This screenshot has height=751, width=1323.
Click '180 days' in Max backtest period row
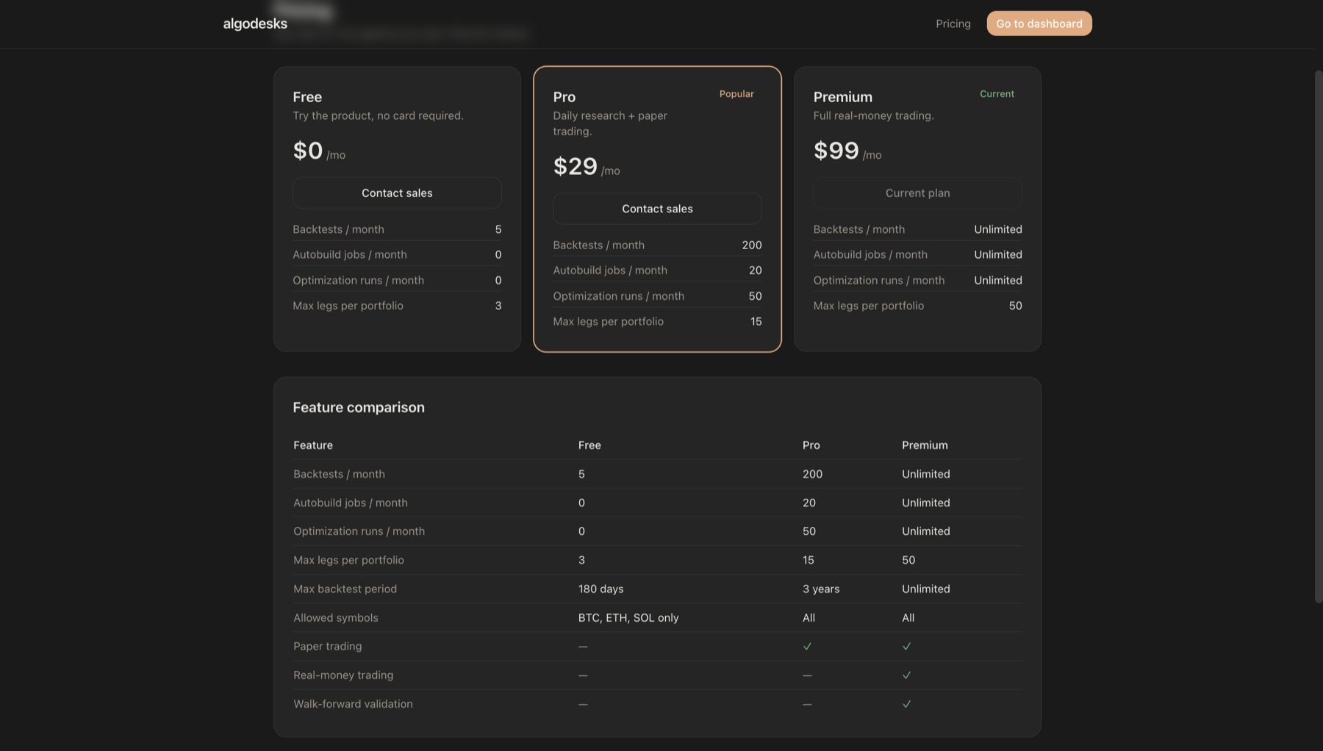click(x=600, y=589)
